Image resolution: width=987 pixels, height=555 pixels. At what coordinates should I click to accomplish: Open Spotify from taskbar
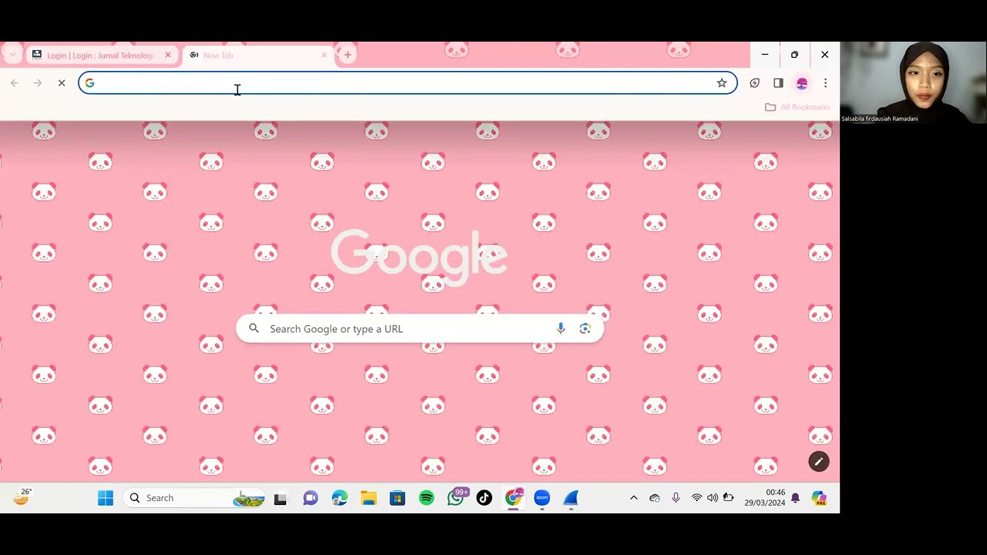pyautogui.click(x=426, y=498)
